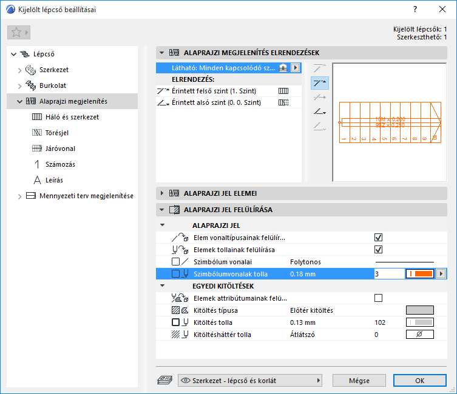
Task: Click the OK button
Action: pos(420,380)
